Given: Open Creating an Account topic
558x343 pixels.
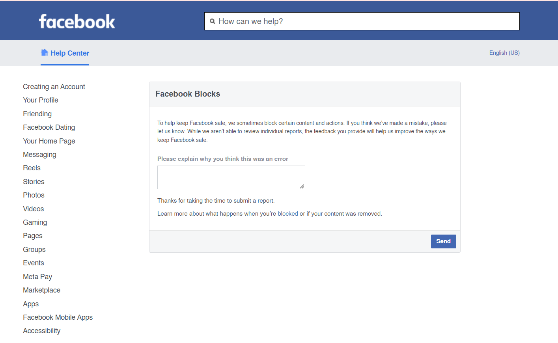Looking at the screenshot, I should coord(54,87).
